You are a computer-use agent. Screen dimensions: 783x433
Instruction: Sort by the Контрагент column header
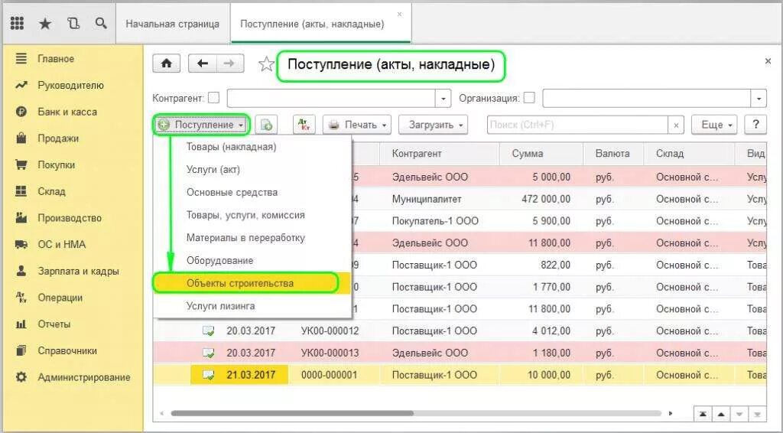[x=440, y=154]
